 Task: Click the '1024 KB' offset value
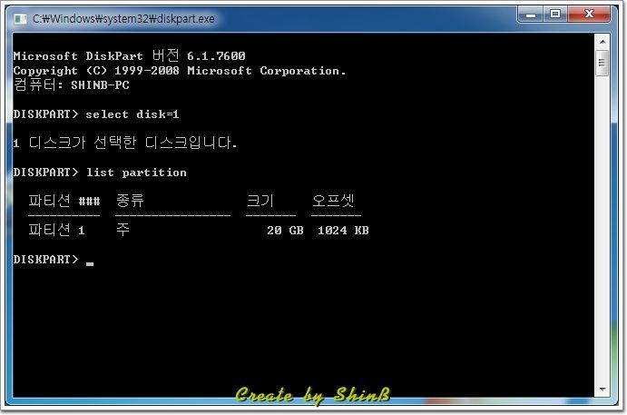(x=343, y=230)
